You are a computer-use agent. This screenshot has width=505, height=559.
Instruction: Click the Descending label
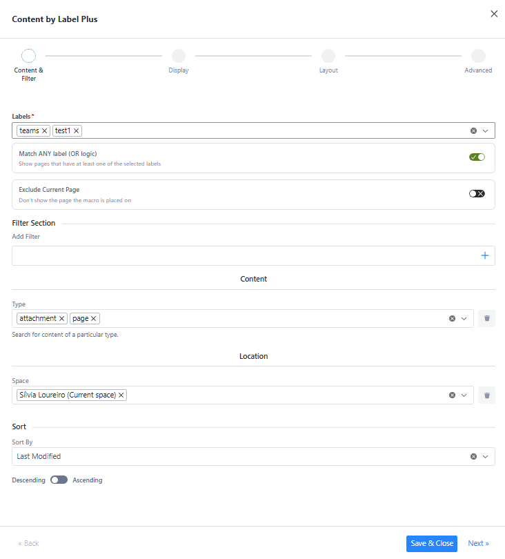point(28,480)
